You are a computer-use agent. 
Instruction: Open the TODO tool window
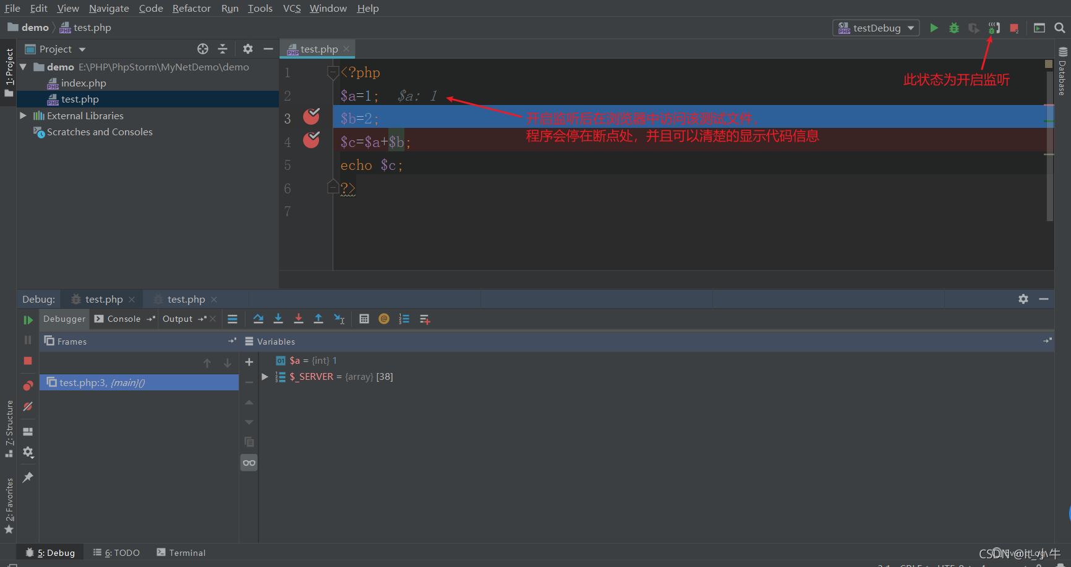pyautogui.click(x=116, y=553)
